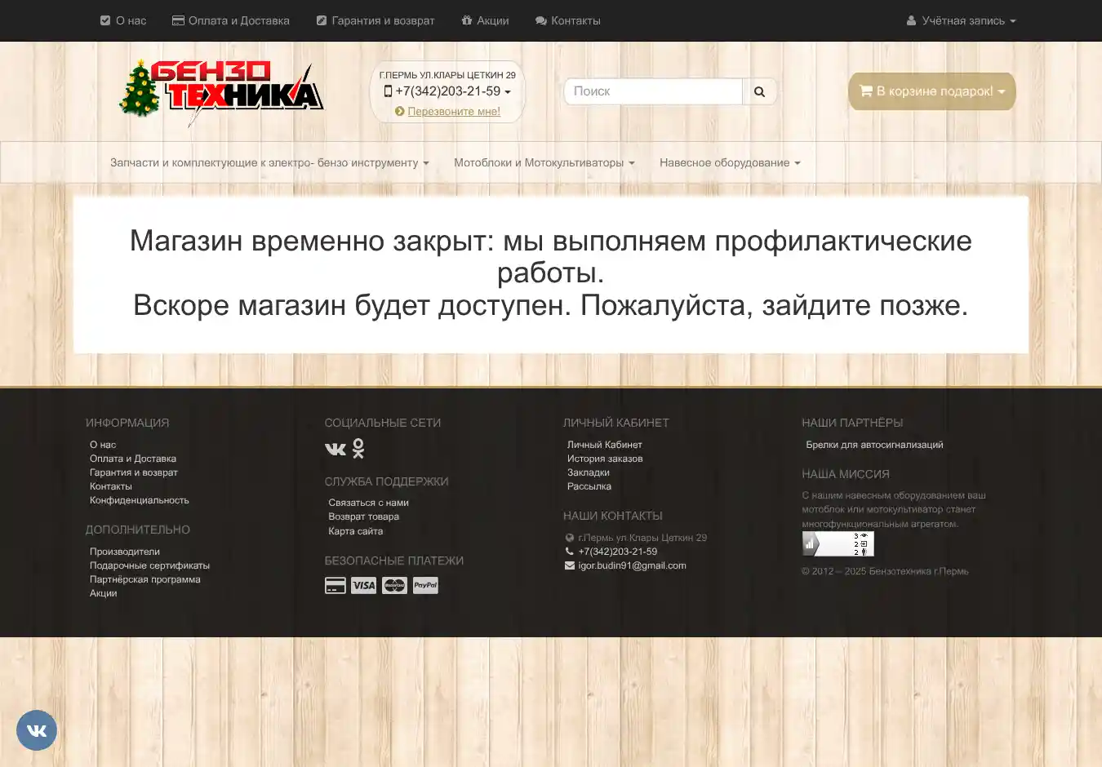This screenshot has width=1102, height=767.
Task: Click the magnifier search button
Action: (x=759, y=91)
